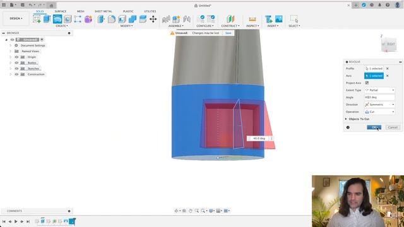404x227 pixels.
Task: Open the data panel grid icon
Action: tap(4, 5)
